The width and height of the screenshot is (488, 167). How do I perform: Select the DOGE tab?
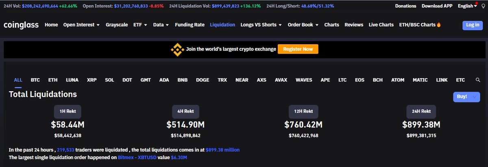203,80
